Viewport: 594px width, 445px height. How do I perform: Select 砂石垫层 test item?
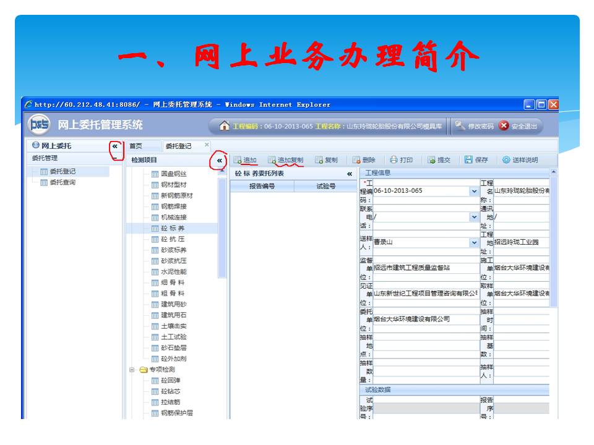coord(170,348)
